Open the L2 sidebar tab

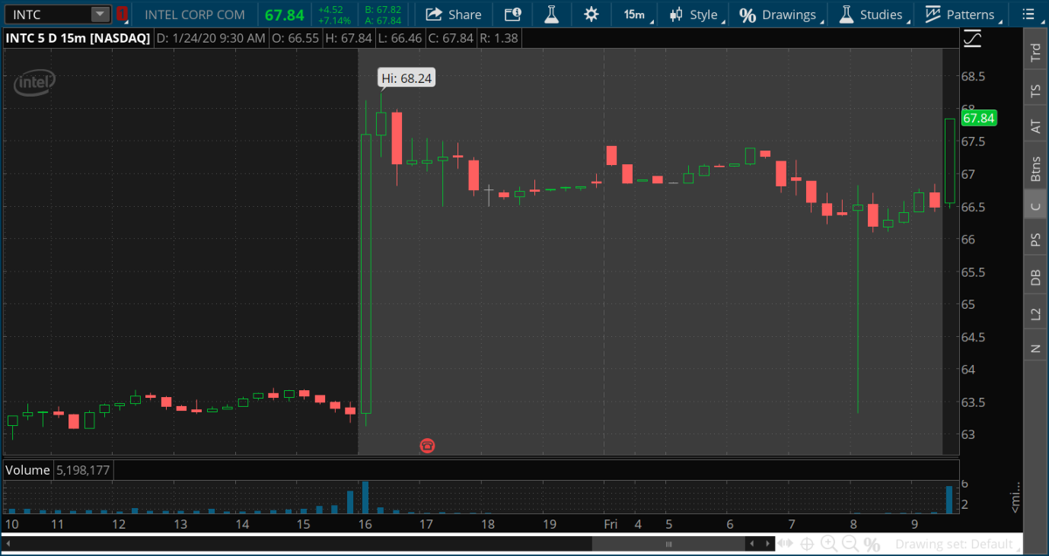[1036, 314]
